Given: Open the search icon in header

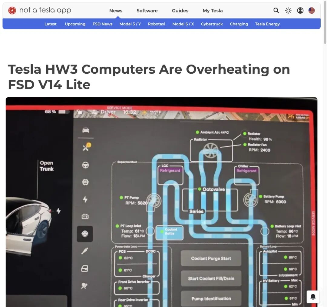Looking at the screenshot, I should tap(276, 10).
